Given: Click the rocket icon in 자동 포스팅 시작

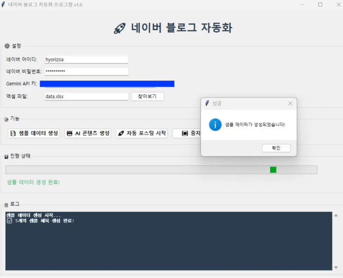Looking at the screenshot, I should click(x=121, y=133).
